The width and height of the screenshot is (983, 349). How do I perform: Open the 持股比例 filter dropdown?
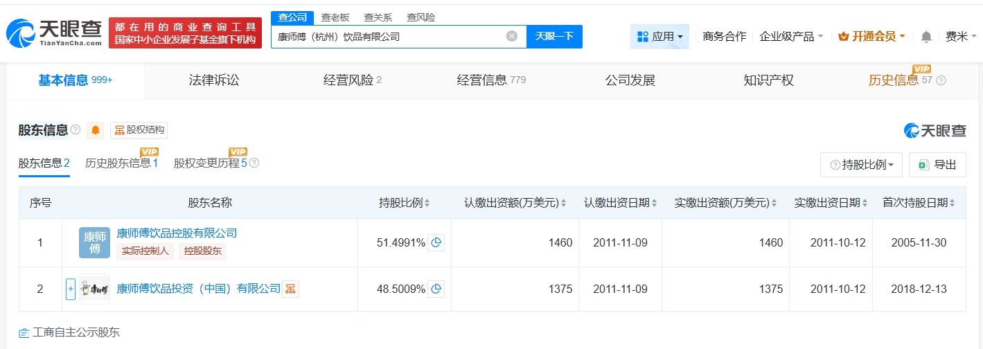(861, 165)
